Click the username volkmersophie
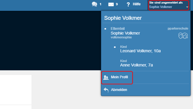The width and height of the screenshot is (193, 109). pyautogui.click(x=121, y=37)
